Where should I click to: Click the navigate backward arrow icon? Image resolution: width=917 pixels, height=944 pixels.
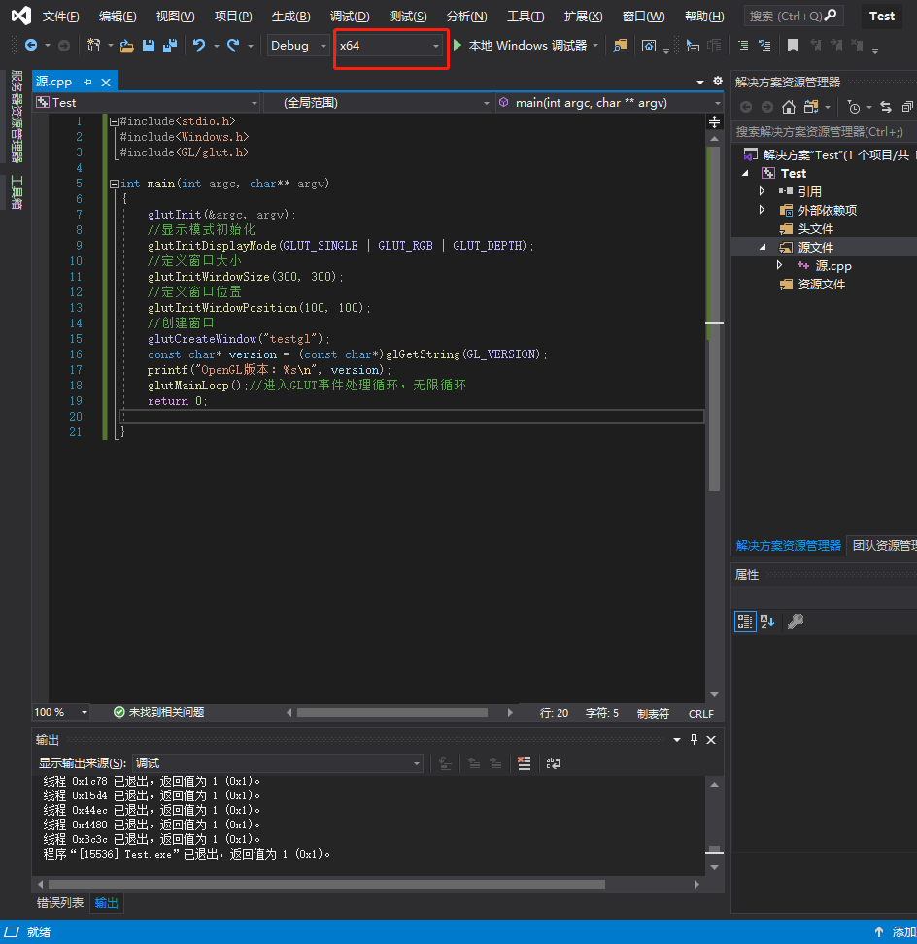[x=31, y=45]
